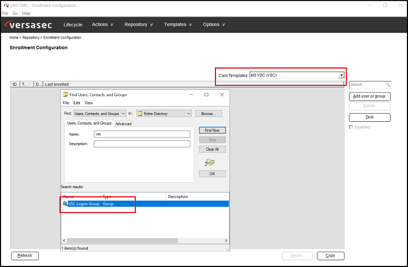Viewport: 408px width, 267px height.
Task: Switch to the Advanced tab
Action: pyautogui.click(x=123, y=124)
